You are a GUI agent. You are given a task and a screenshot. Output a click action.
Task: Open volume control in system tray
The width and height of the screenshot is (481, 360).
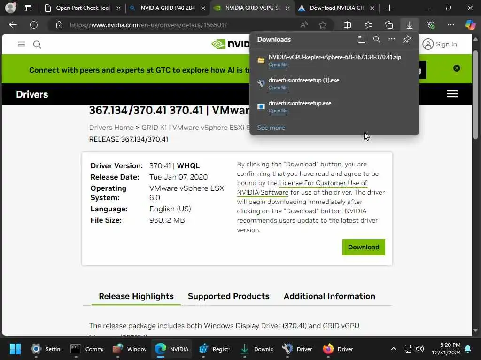(420, 349)
